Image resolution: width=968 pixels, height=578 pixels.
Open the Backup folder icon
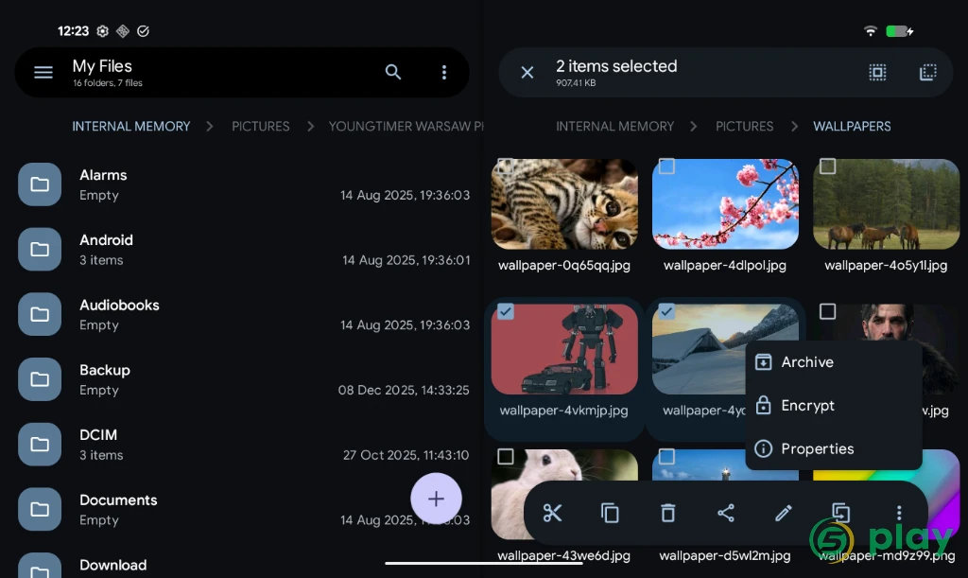click(x=40, y=379)
